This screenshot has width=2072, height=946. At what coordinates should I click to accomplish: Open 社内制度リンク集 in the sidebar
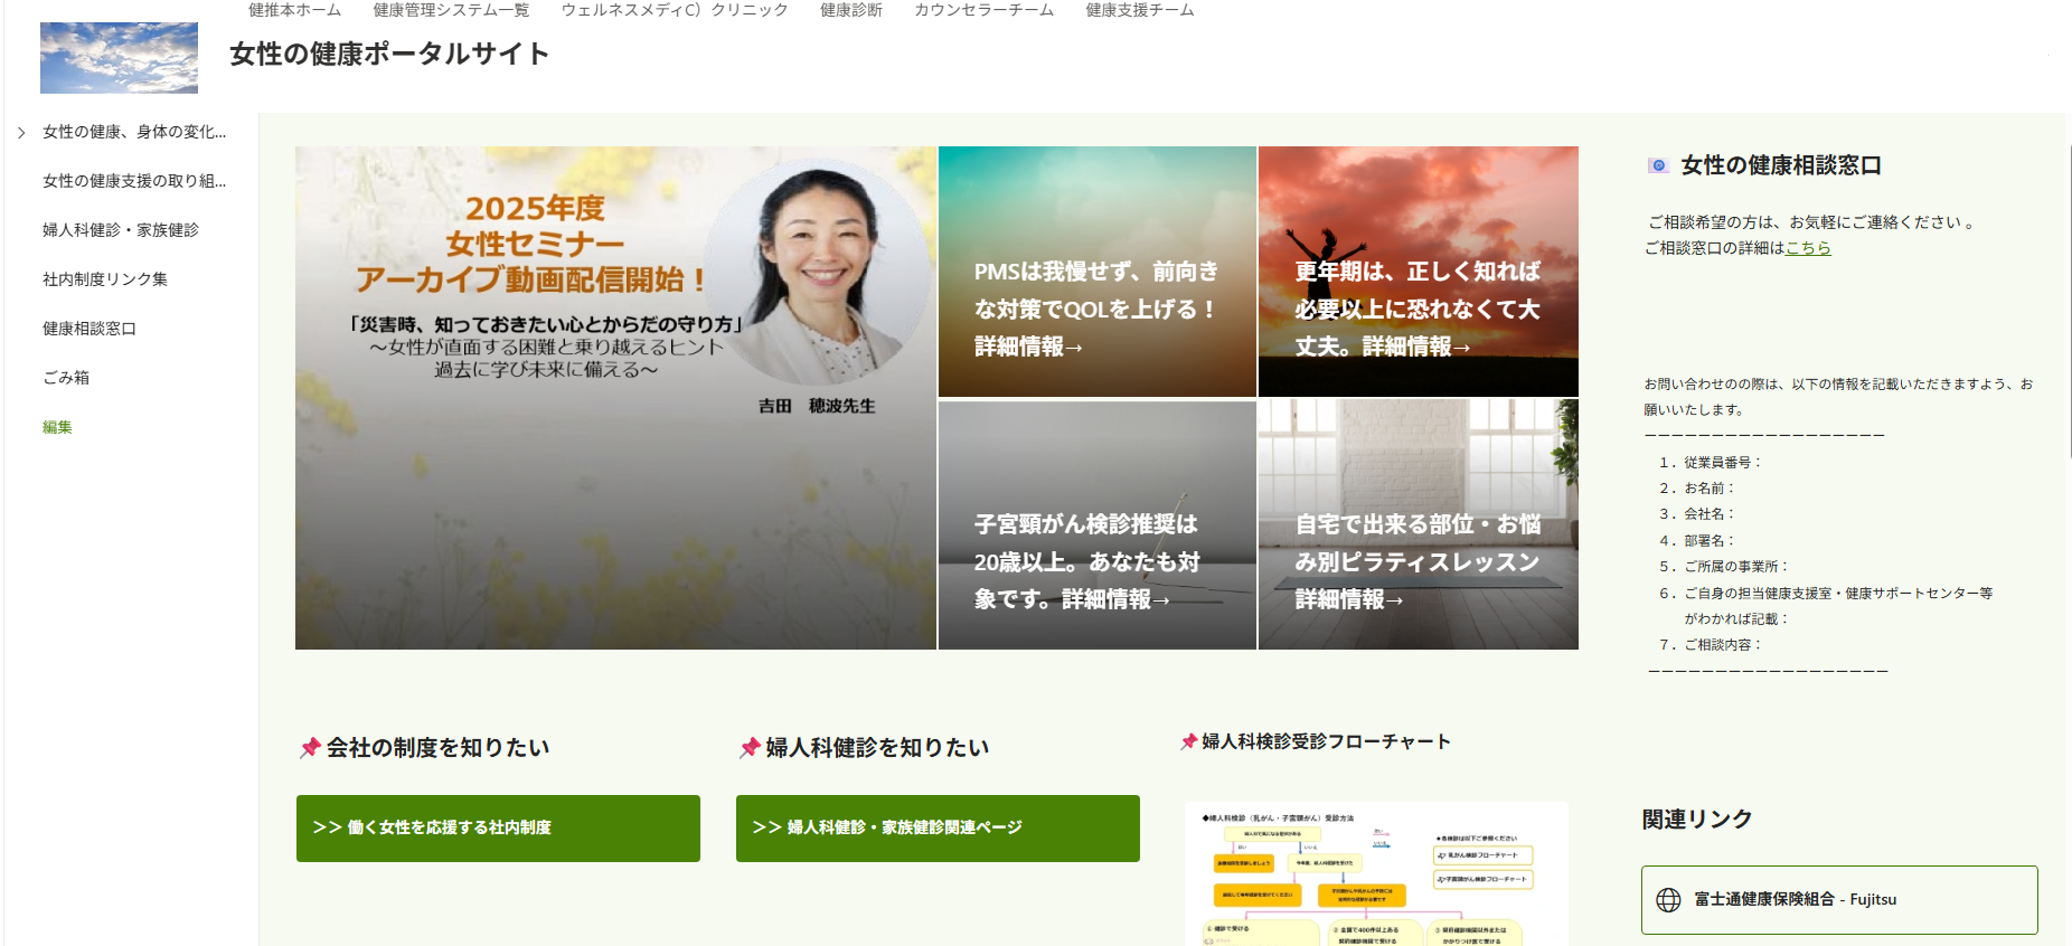105,279
